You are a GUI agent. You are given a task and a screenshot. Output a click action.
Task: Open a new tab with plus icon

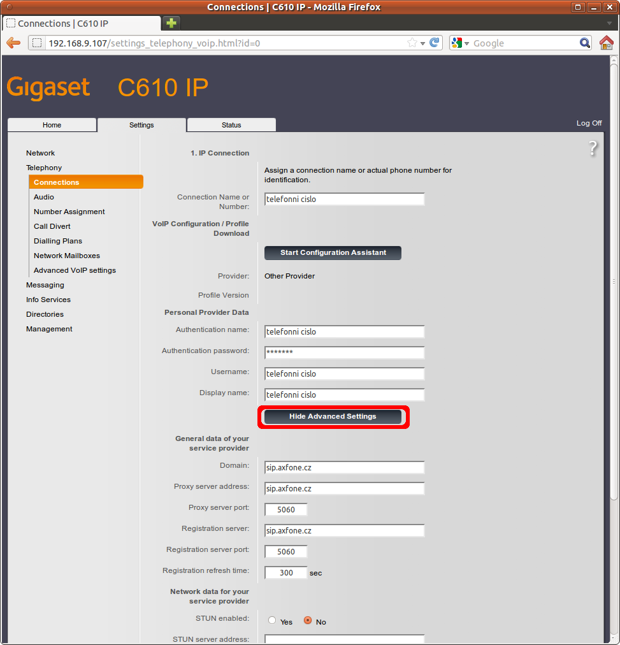(171, 24)
